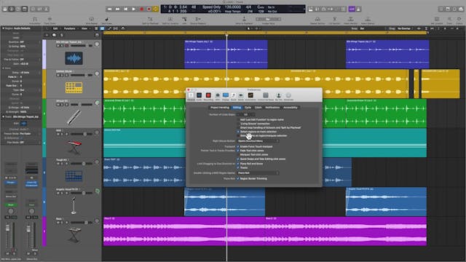
Task: Click the red Record button
Action: (x=142, y=9)
